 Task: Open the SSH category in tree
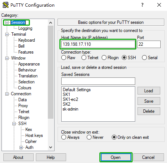tap(22, 124)
